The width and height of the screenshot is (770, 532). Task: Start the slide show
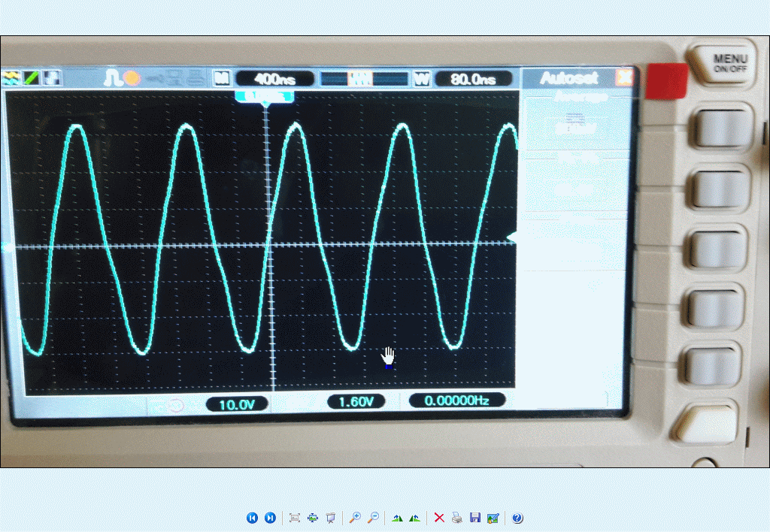click(x=330, y=518)
